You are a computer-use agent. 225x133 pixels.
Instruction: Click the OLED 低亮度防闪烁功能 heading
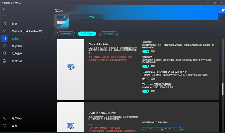click(102, 113)
